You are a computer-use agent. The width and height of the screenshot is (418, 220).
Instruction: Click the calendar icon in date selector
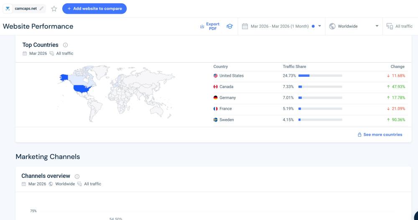point(245,26)
